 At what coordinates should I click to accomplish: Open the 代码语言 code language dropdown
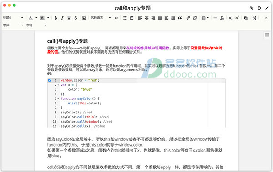point(101,18)
